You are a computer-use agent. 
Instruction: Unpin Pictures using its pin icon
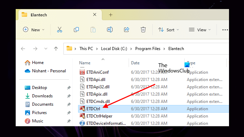click(x=69, y=113)
